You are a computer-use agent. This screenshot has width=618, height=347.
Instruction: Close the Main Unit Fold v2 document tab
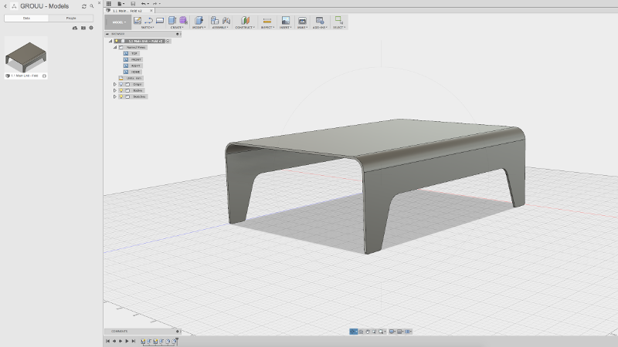coord(151,11)
